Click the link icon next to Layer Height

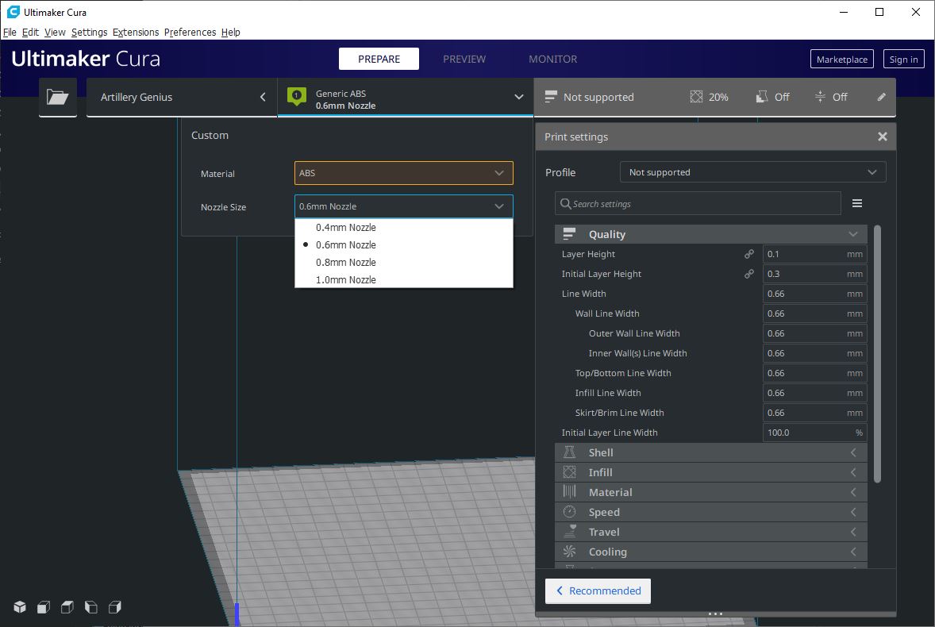(x=749, y=254)
